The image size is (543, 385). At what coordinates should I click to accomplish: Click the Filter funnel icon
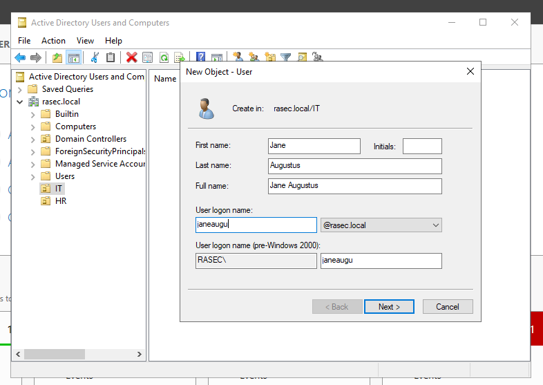coord(286,57)
